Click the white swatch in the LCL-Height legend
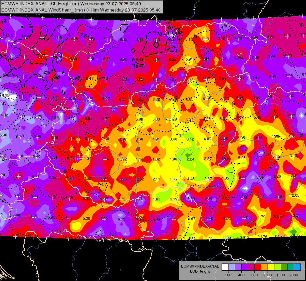The width and height of the screenshot is (306, 281). click(x=225, y=267)
